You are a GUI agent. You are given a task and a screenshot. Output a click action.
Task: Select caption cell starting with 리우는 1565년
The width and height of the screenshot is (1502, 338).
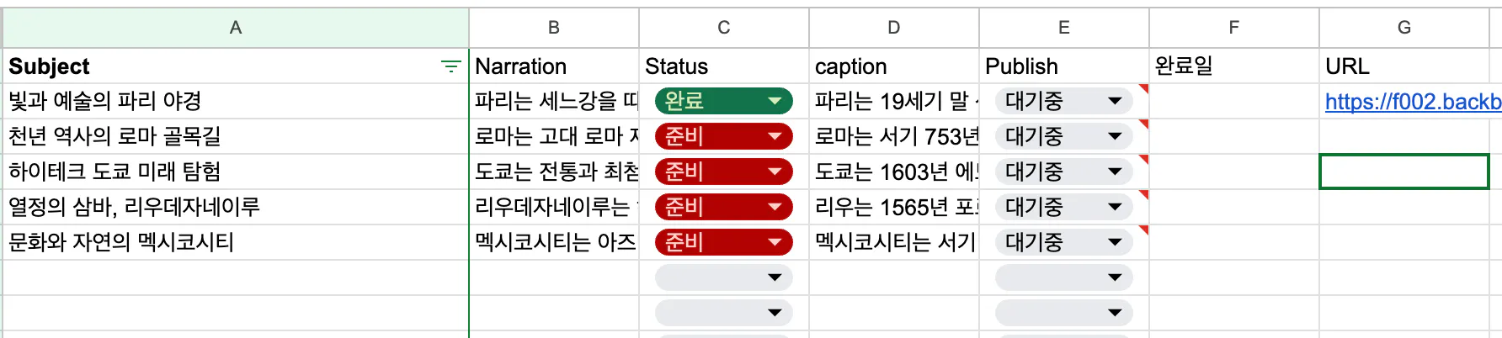(x=893, y=208)
